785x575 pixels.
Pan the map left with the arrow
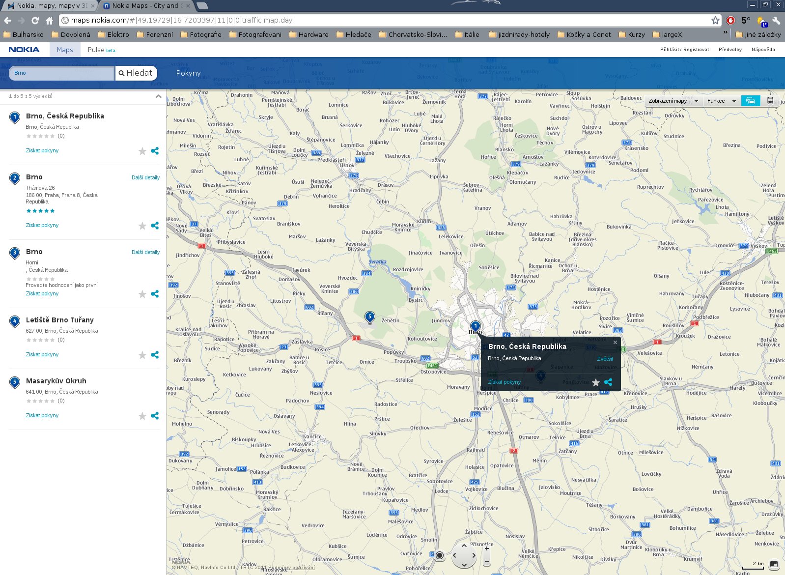(454, 555)
